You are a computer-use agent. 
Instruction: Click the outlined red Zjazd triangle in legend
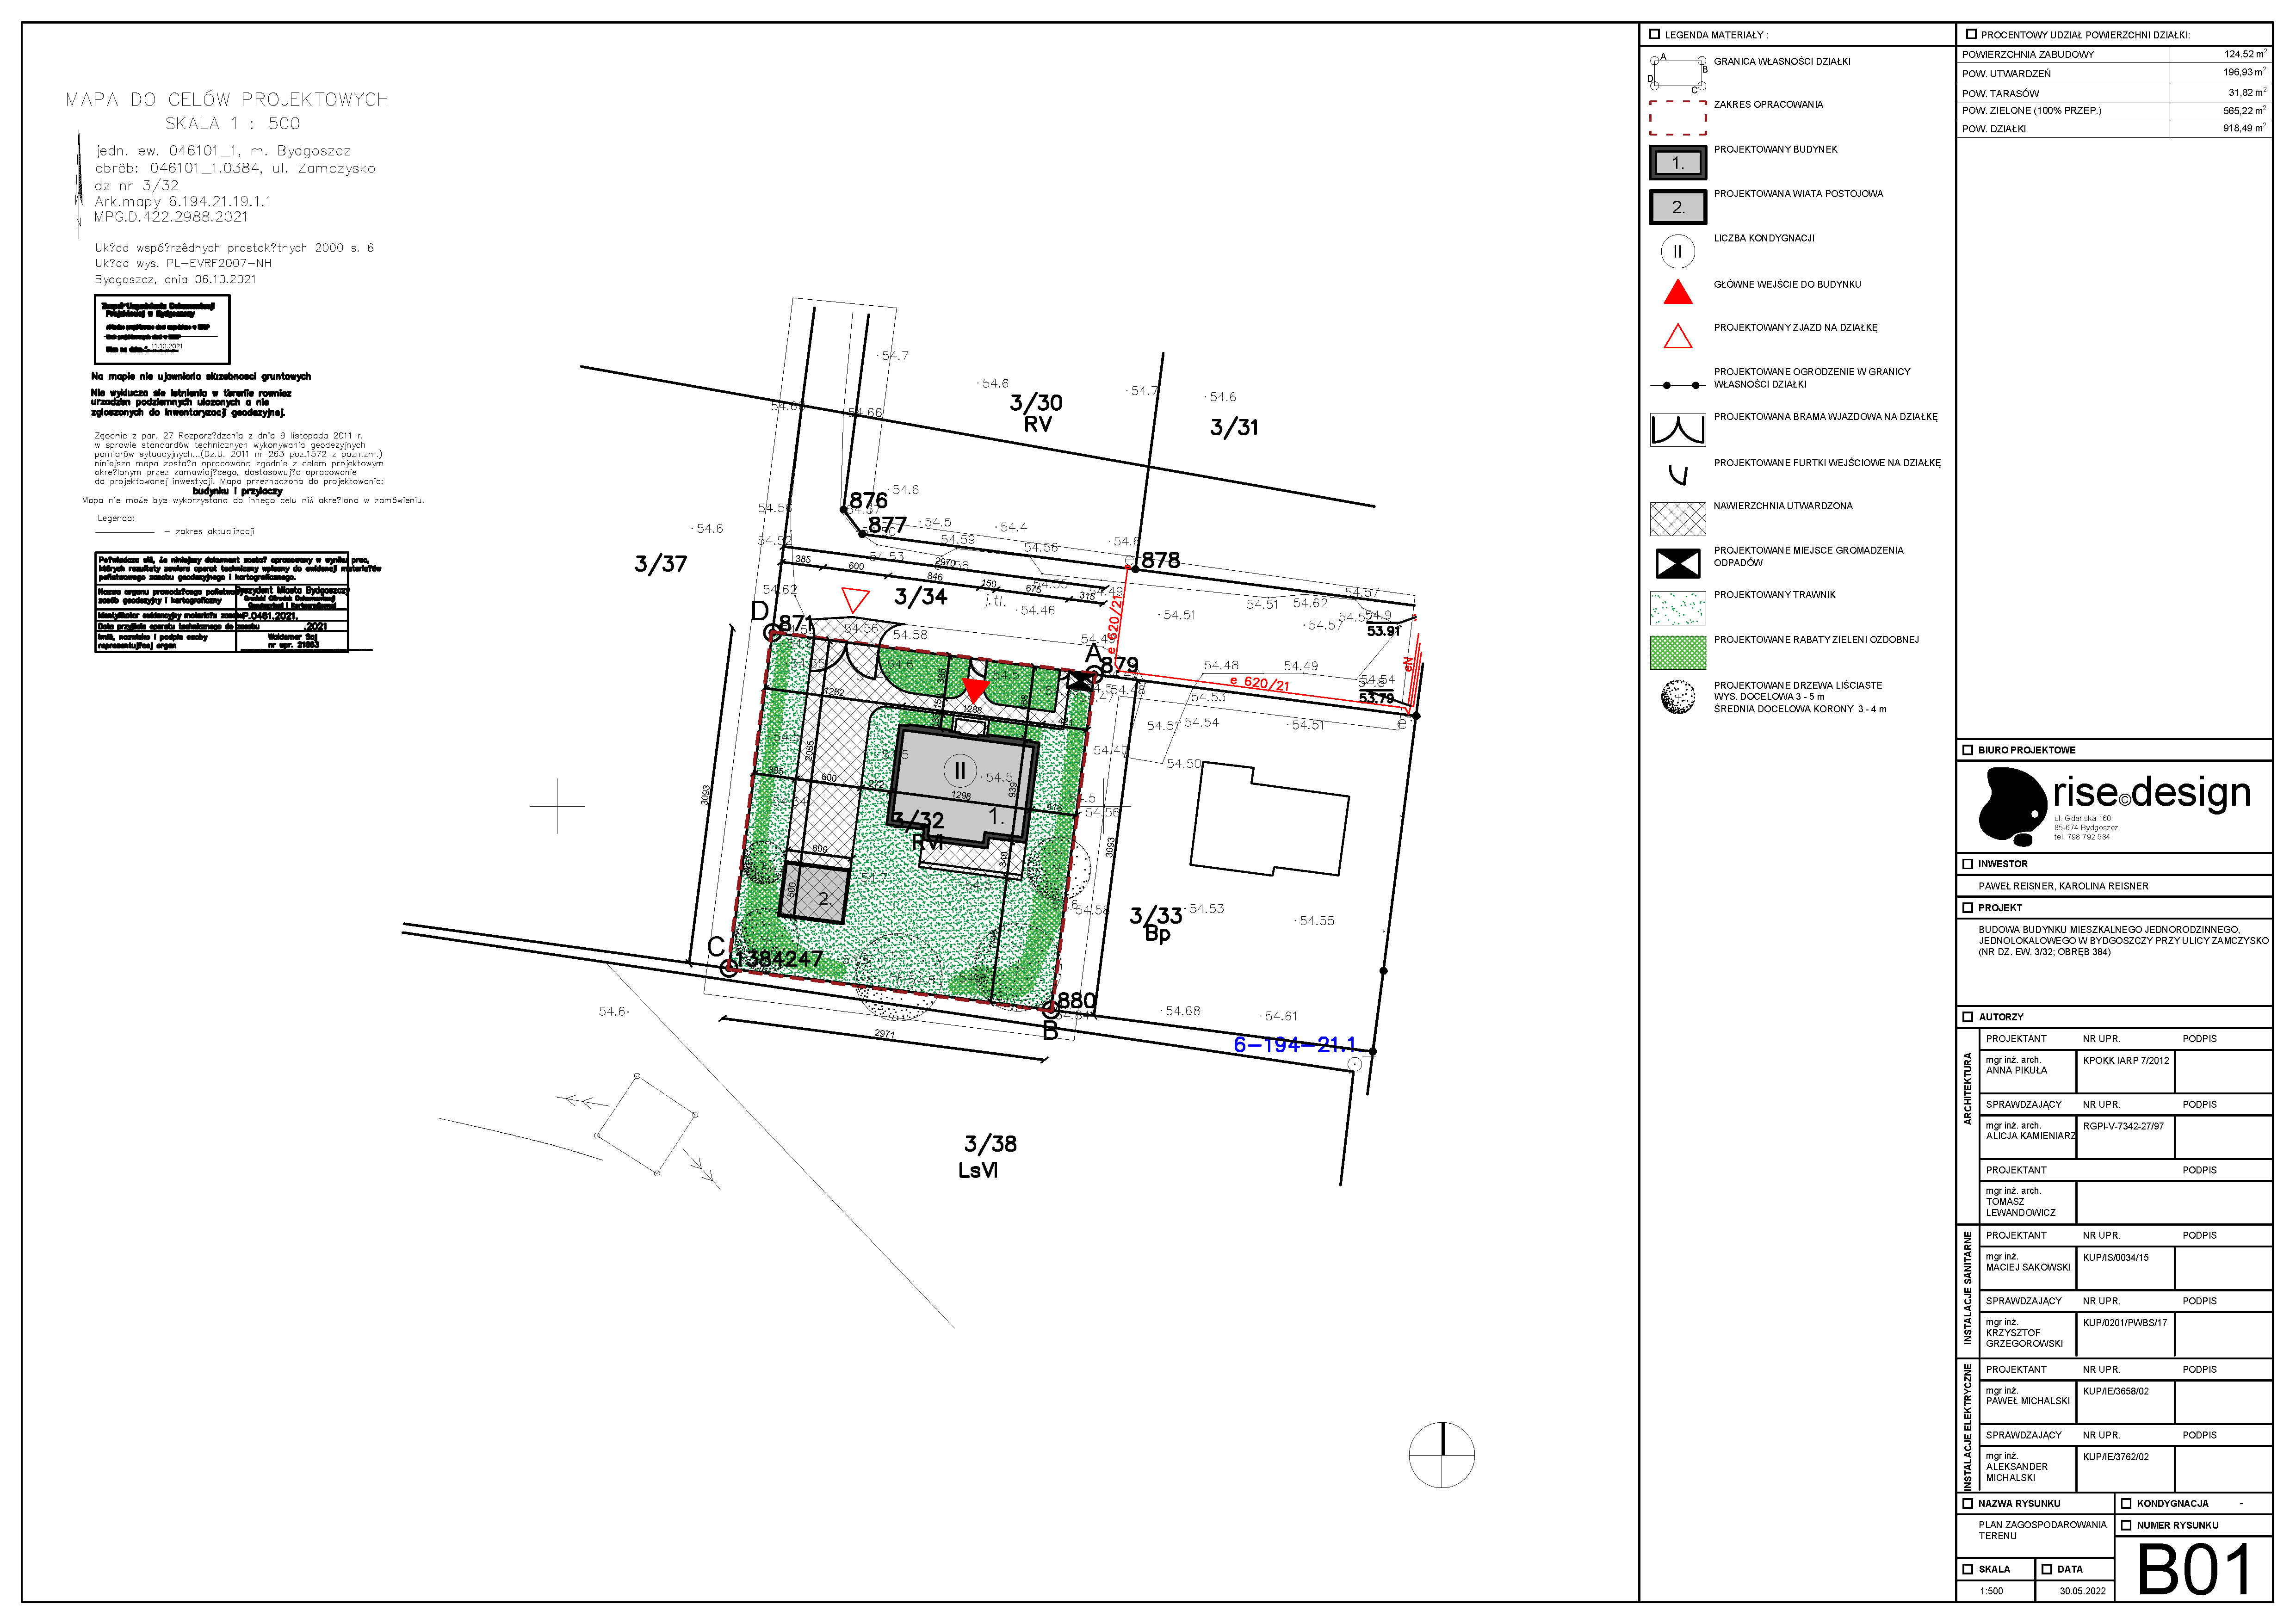1677,336
